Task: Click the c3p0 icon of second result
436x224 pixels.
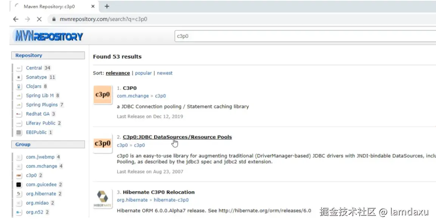Action: pyautogui.click(x=102, y=144)
